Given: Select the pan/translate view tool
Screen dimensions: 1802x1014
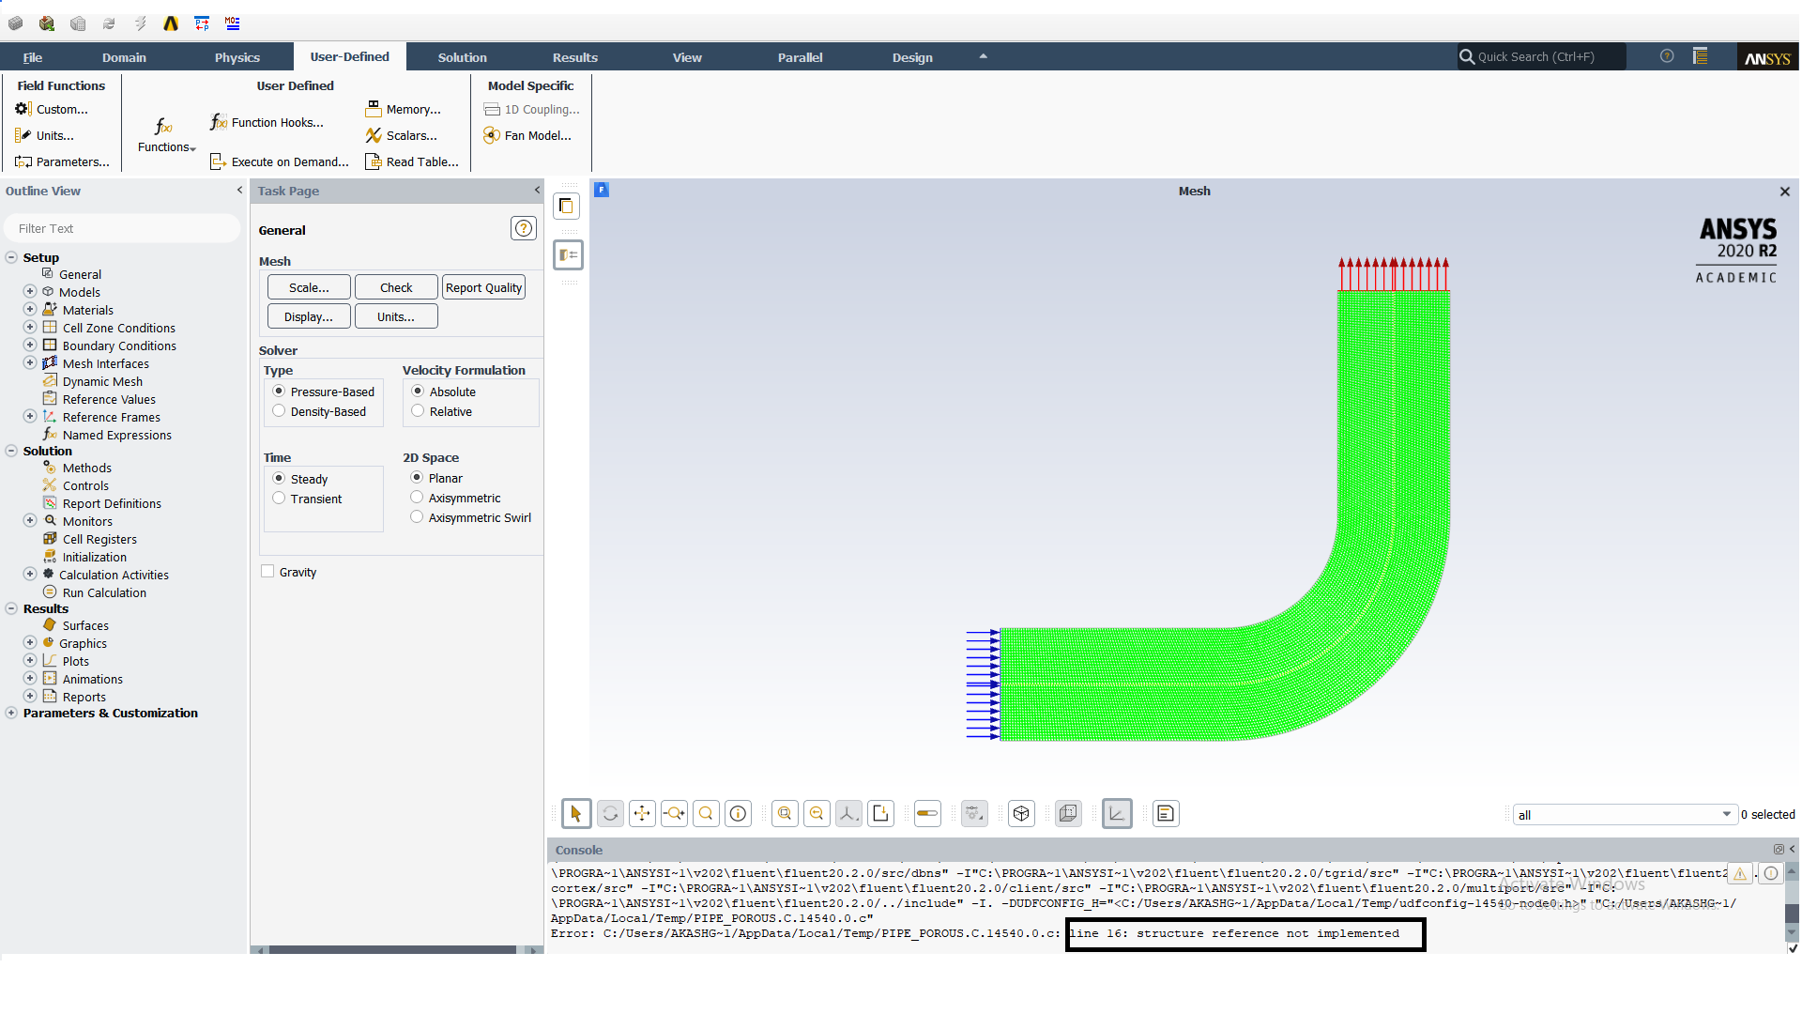Looking at the screenshot, I should click(642, 814).
